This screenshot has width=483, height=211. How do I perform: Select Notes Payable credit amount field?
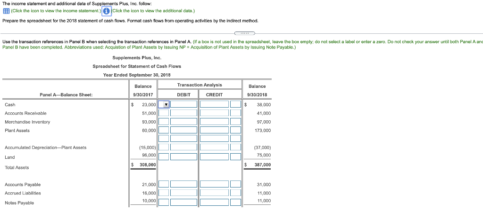tap(215, 202)
